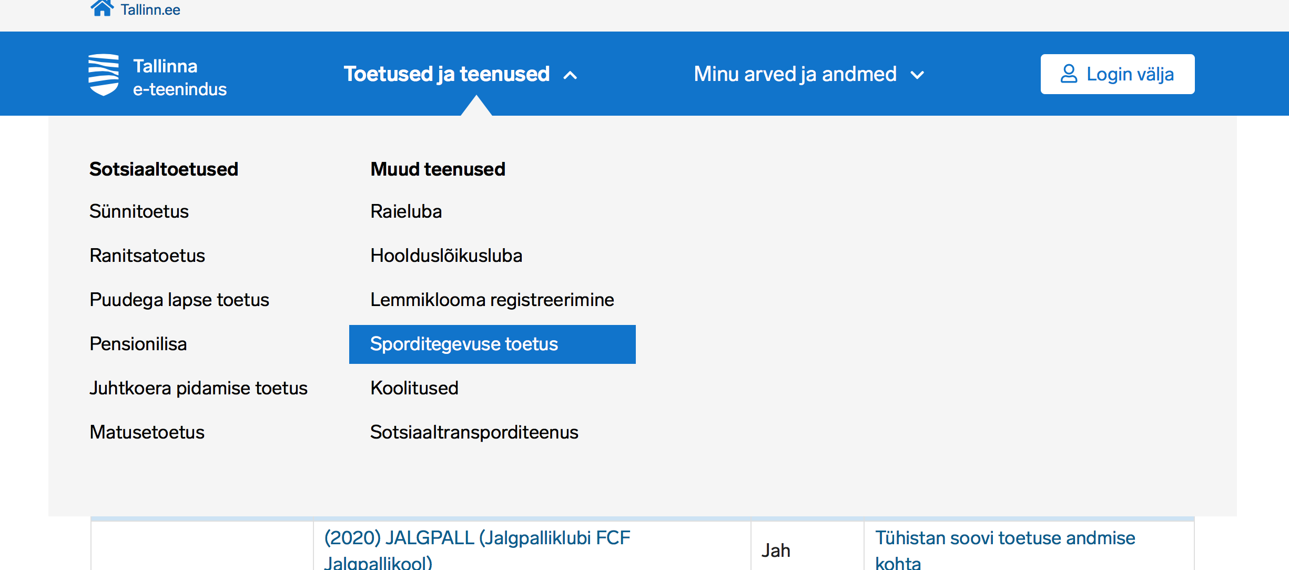Open Juhtkoera pidamise toetus

(x=198, y=388)
